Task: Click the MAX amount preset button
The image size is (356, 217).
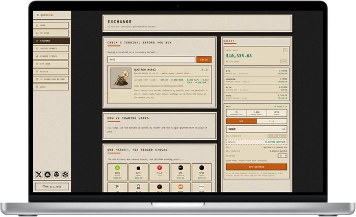Action: pyautogui.click(x=285, y=136)
